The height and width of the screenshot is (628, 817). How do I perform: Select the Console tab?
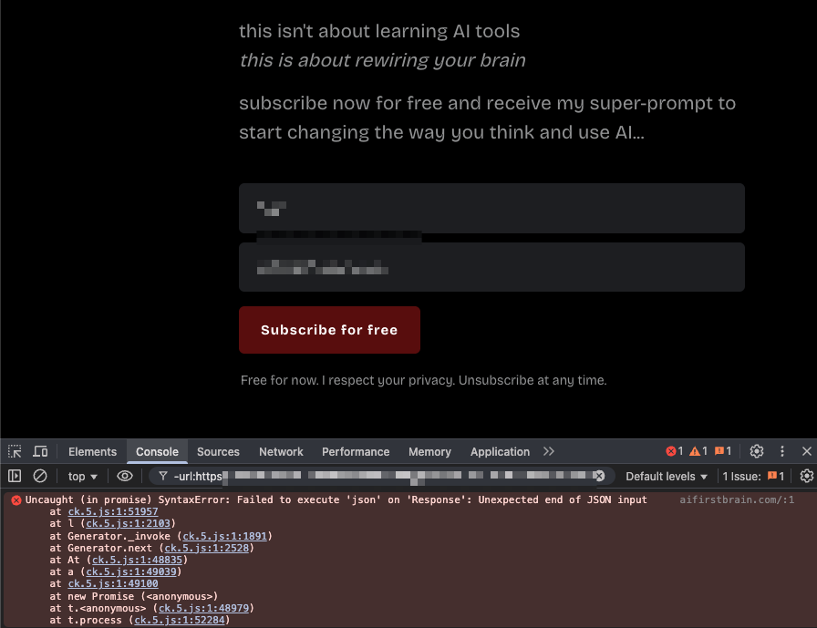tap(157, 451)
